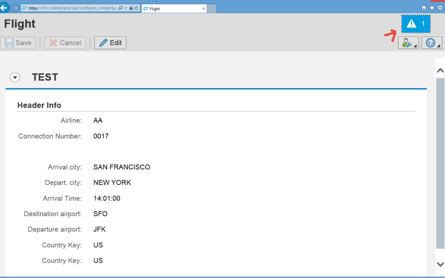Click the lock security icon
The image size is (445, 278).
point(131,8)
